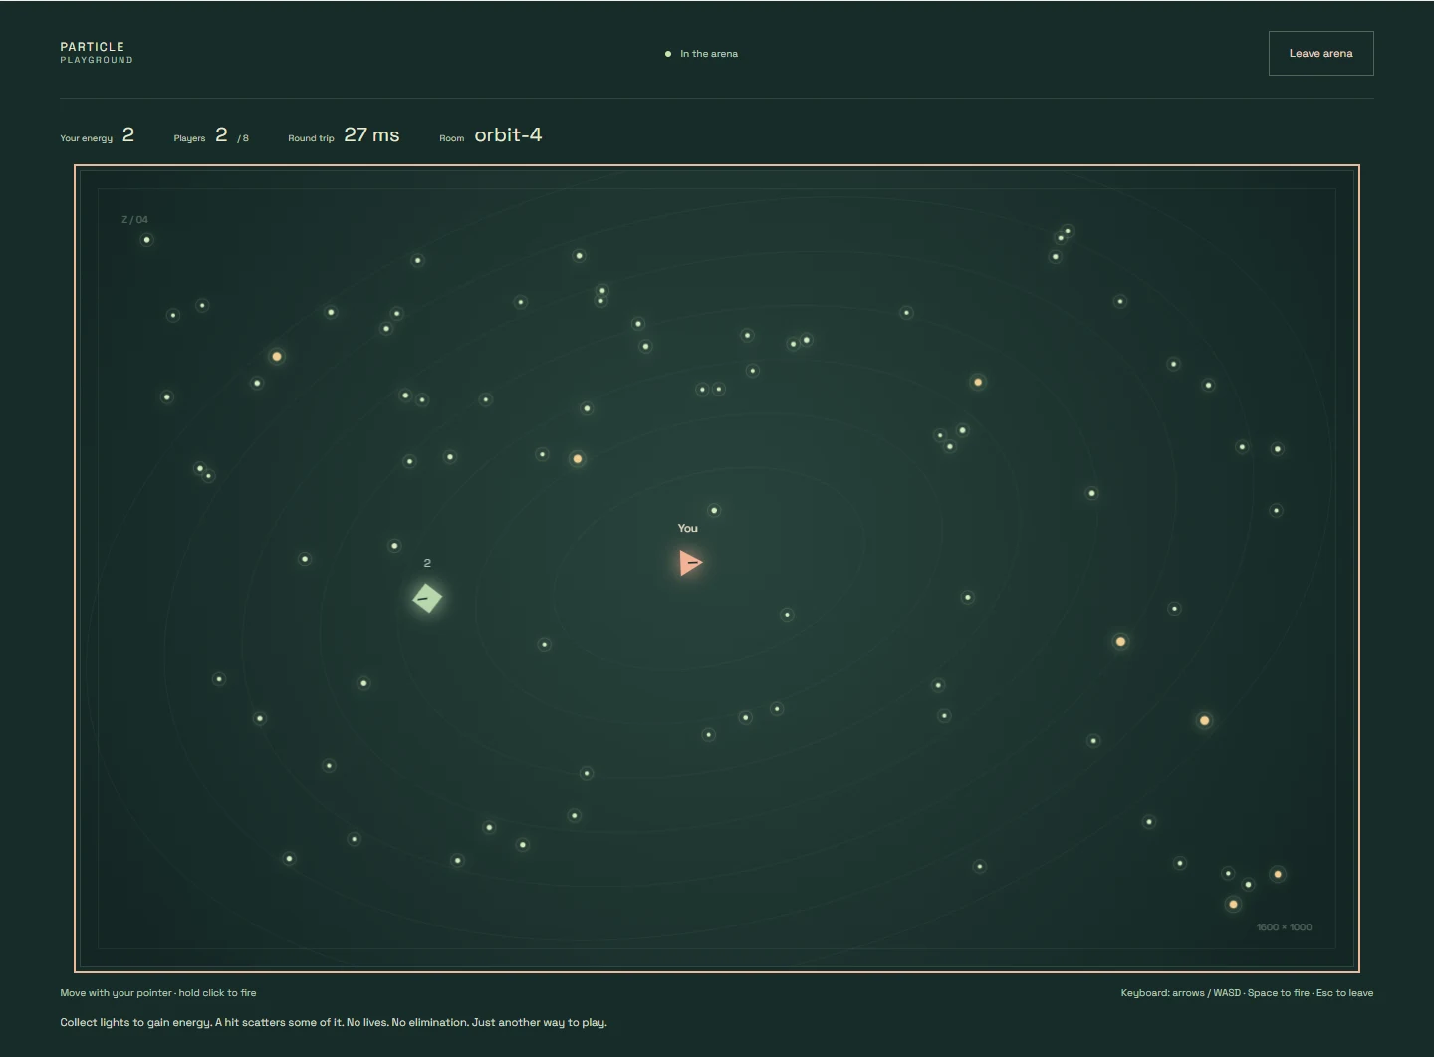This screenshot has height=1057, width=1434.
Task: Click the Particle Playground logo
Action: point(97,53)
